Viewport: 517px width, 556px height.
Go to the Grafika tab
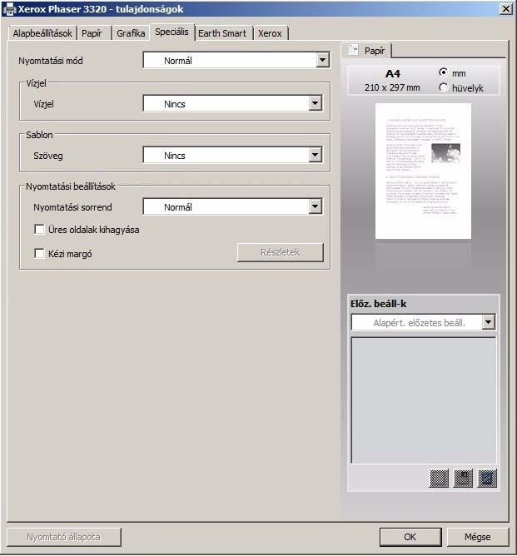131,33
